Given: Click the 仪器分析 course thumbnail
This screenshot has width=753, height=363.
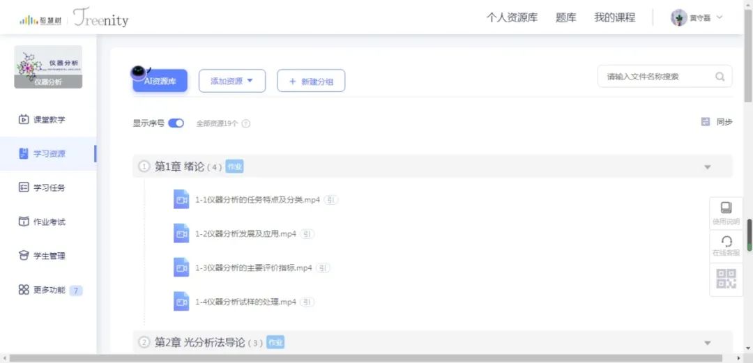Looking at the screenshot, I should tap(48, 67).
